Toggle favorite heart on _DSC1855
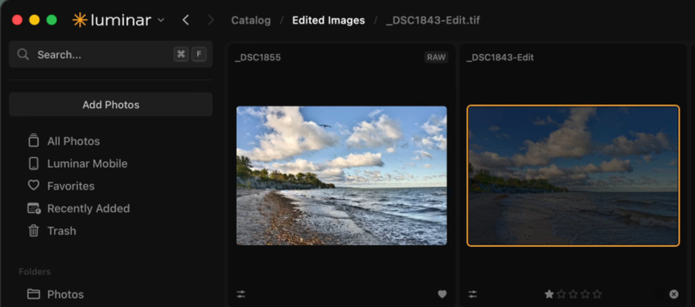Viewport: 695px width, 307px height. point(442,294)
